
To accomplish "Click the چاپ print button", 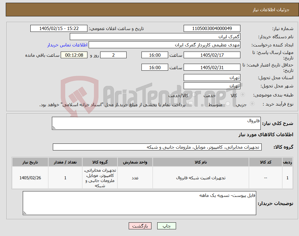I will pyautogui.click(x=166, y=226).
